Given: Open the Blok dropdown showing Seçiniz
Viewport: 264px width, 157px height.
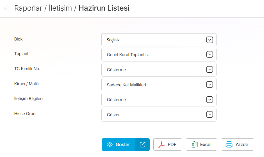Looking at the screenshot, I should [154, 40].
